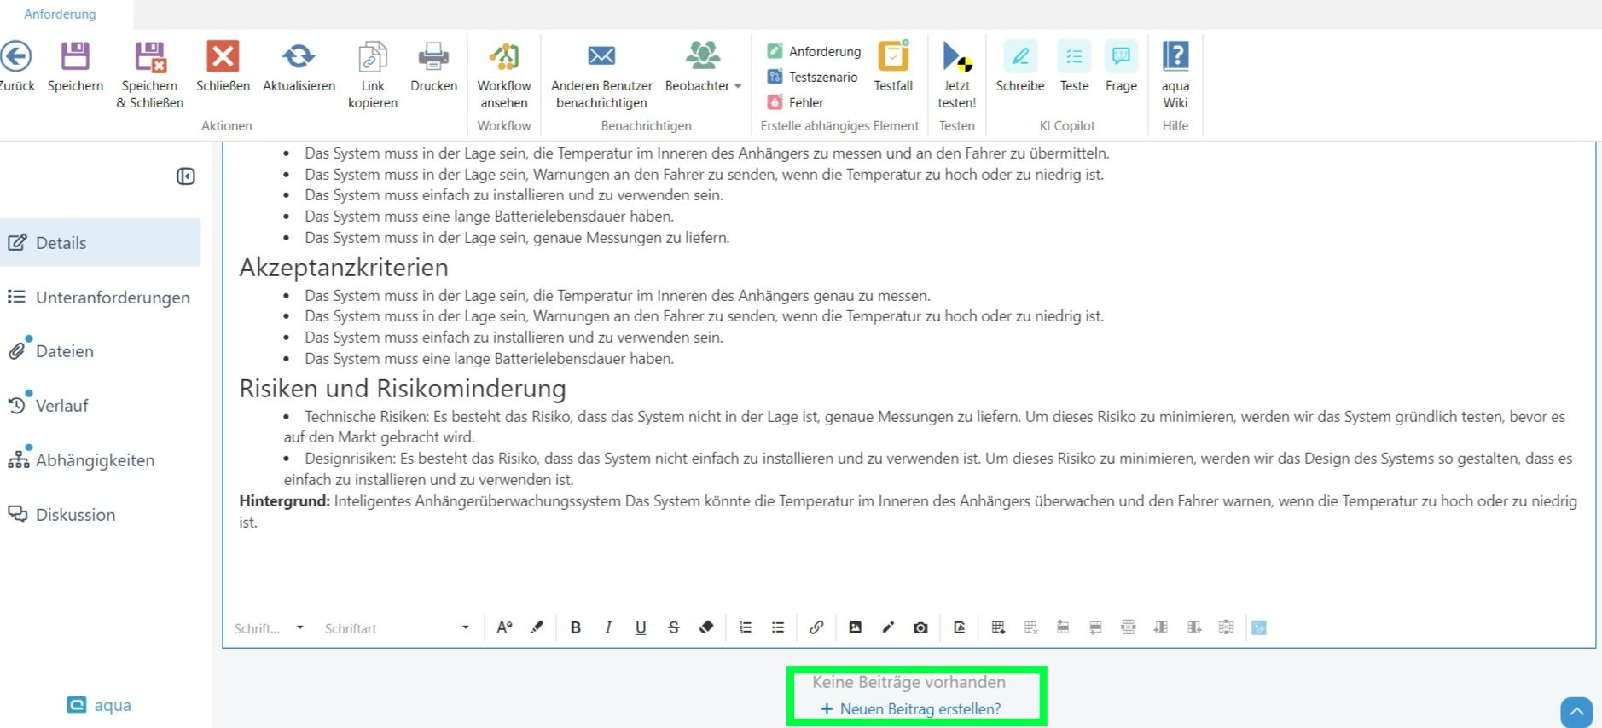The width and height of the screenshot is (1602, 728).
Task: Click Link kopieren icon
Action: tap(373, 57)
